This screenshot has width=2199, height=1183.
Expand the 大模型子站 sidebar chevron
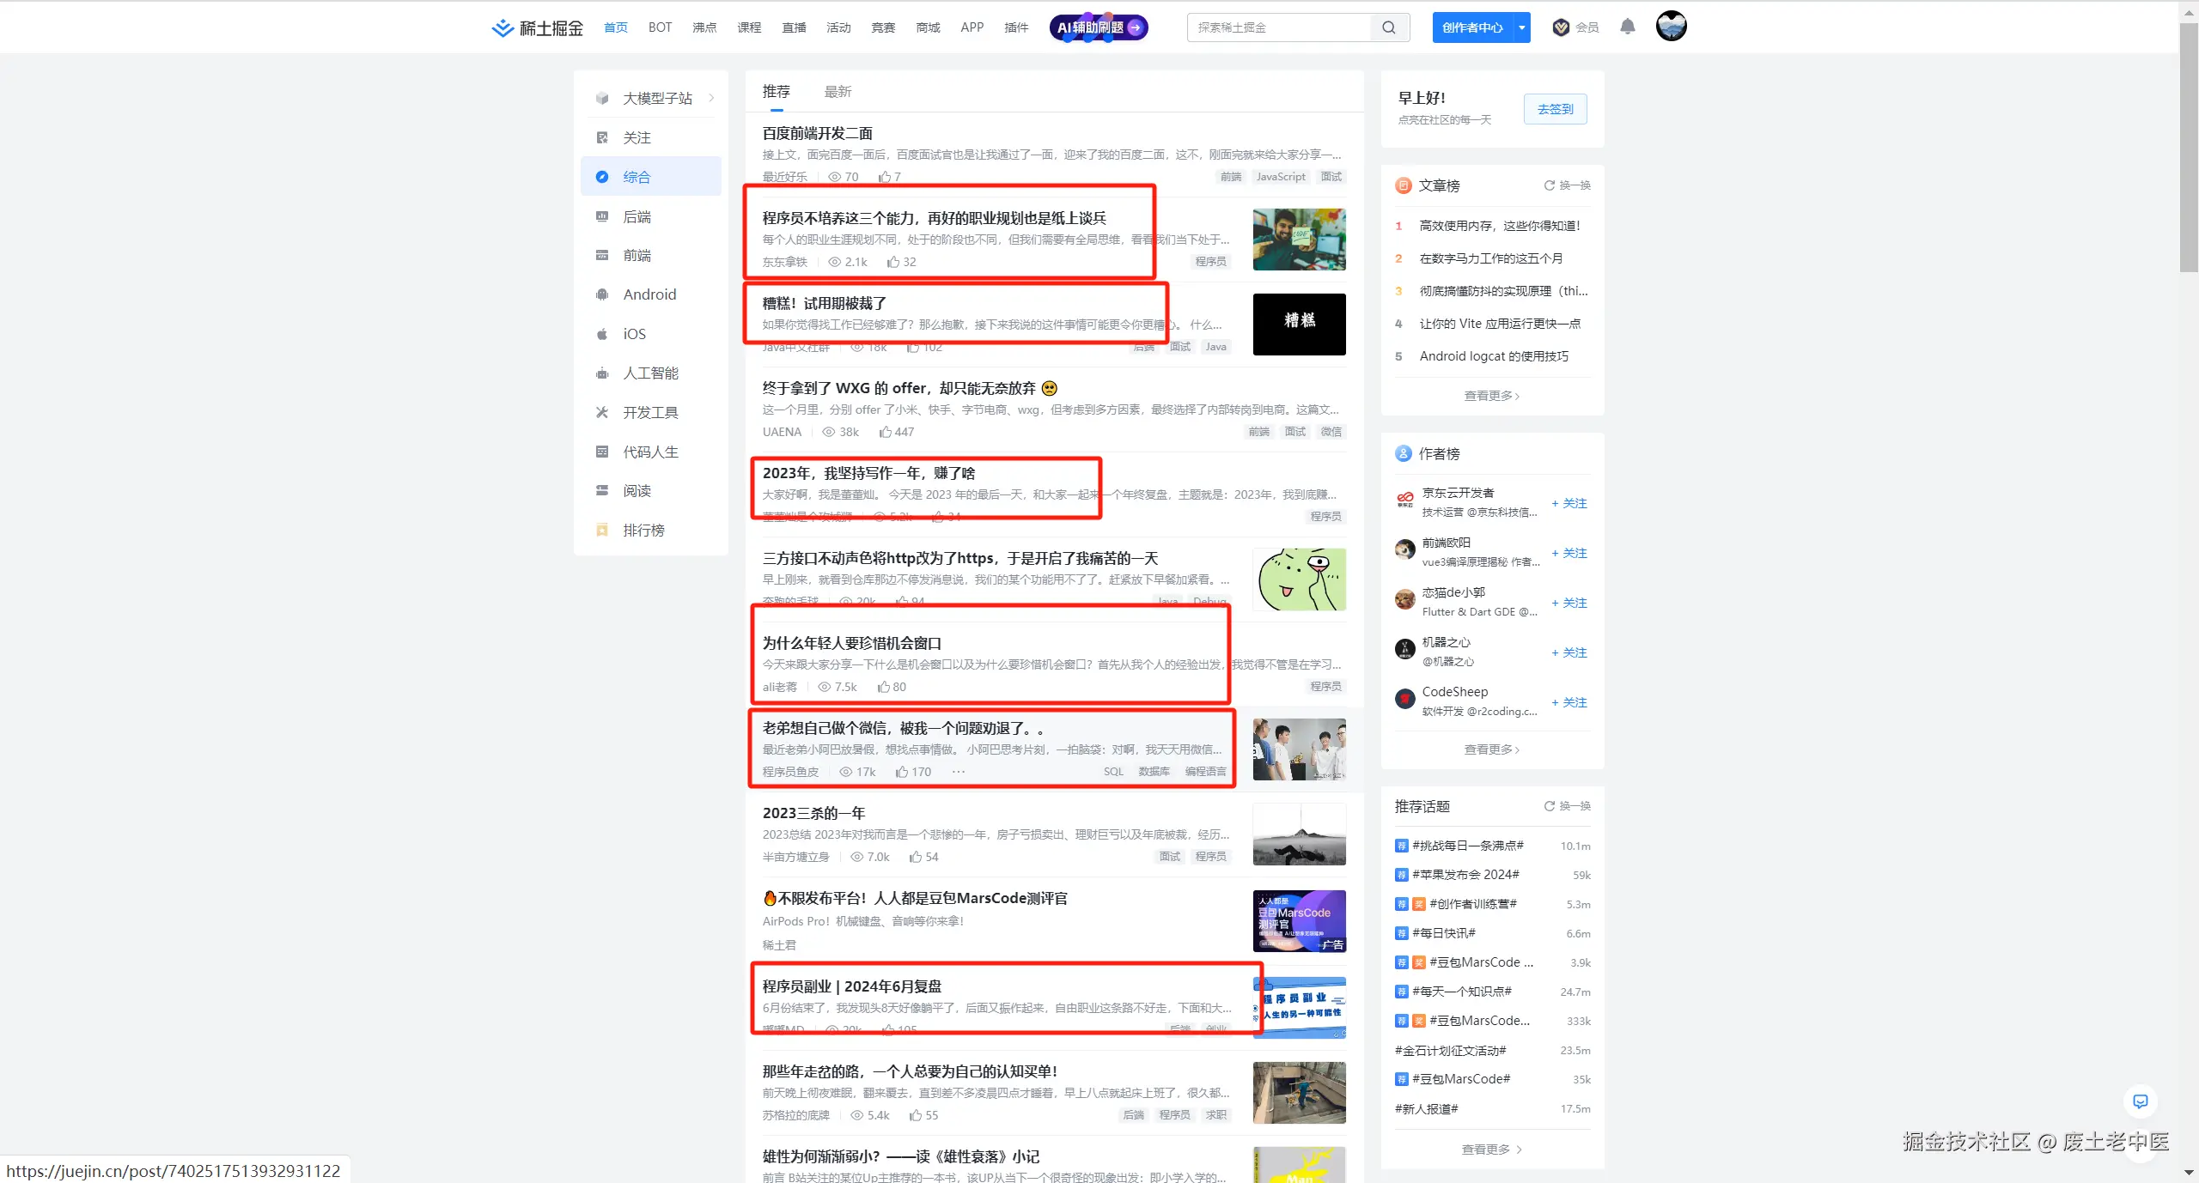coord(711,98)
